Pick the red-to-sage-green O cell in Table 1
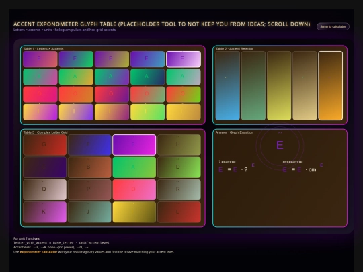Image resolution: width=363 pixels, height=272 pixels. click(x=147, y=94)
